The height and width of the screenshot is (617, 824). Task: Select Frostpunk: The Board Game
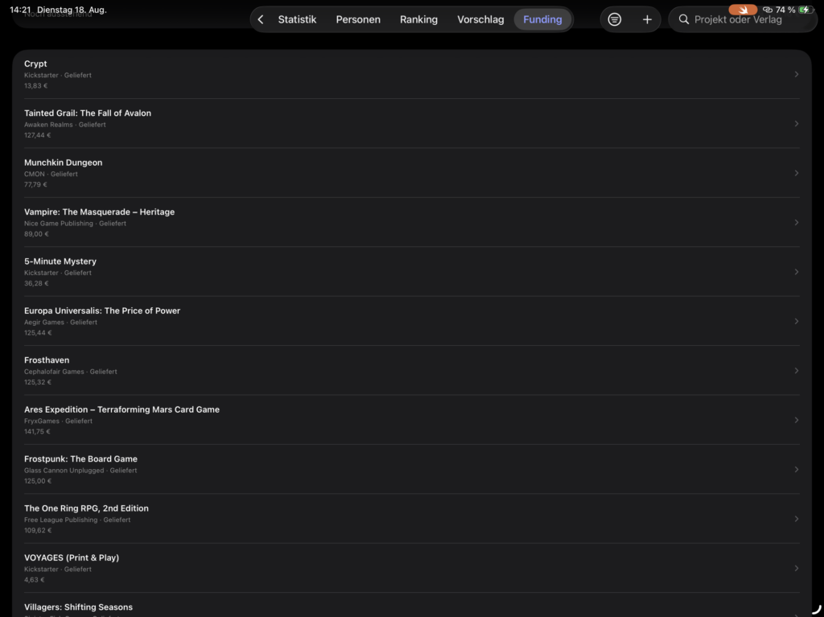tap(80, 459)
